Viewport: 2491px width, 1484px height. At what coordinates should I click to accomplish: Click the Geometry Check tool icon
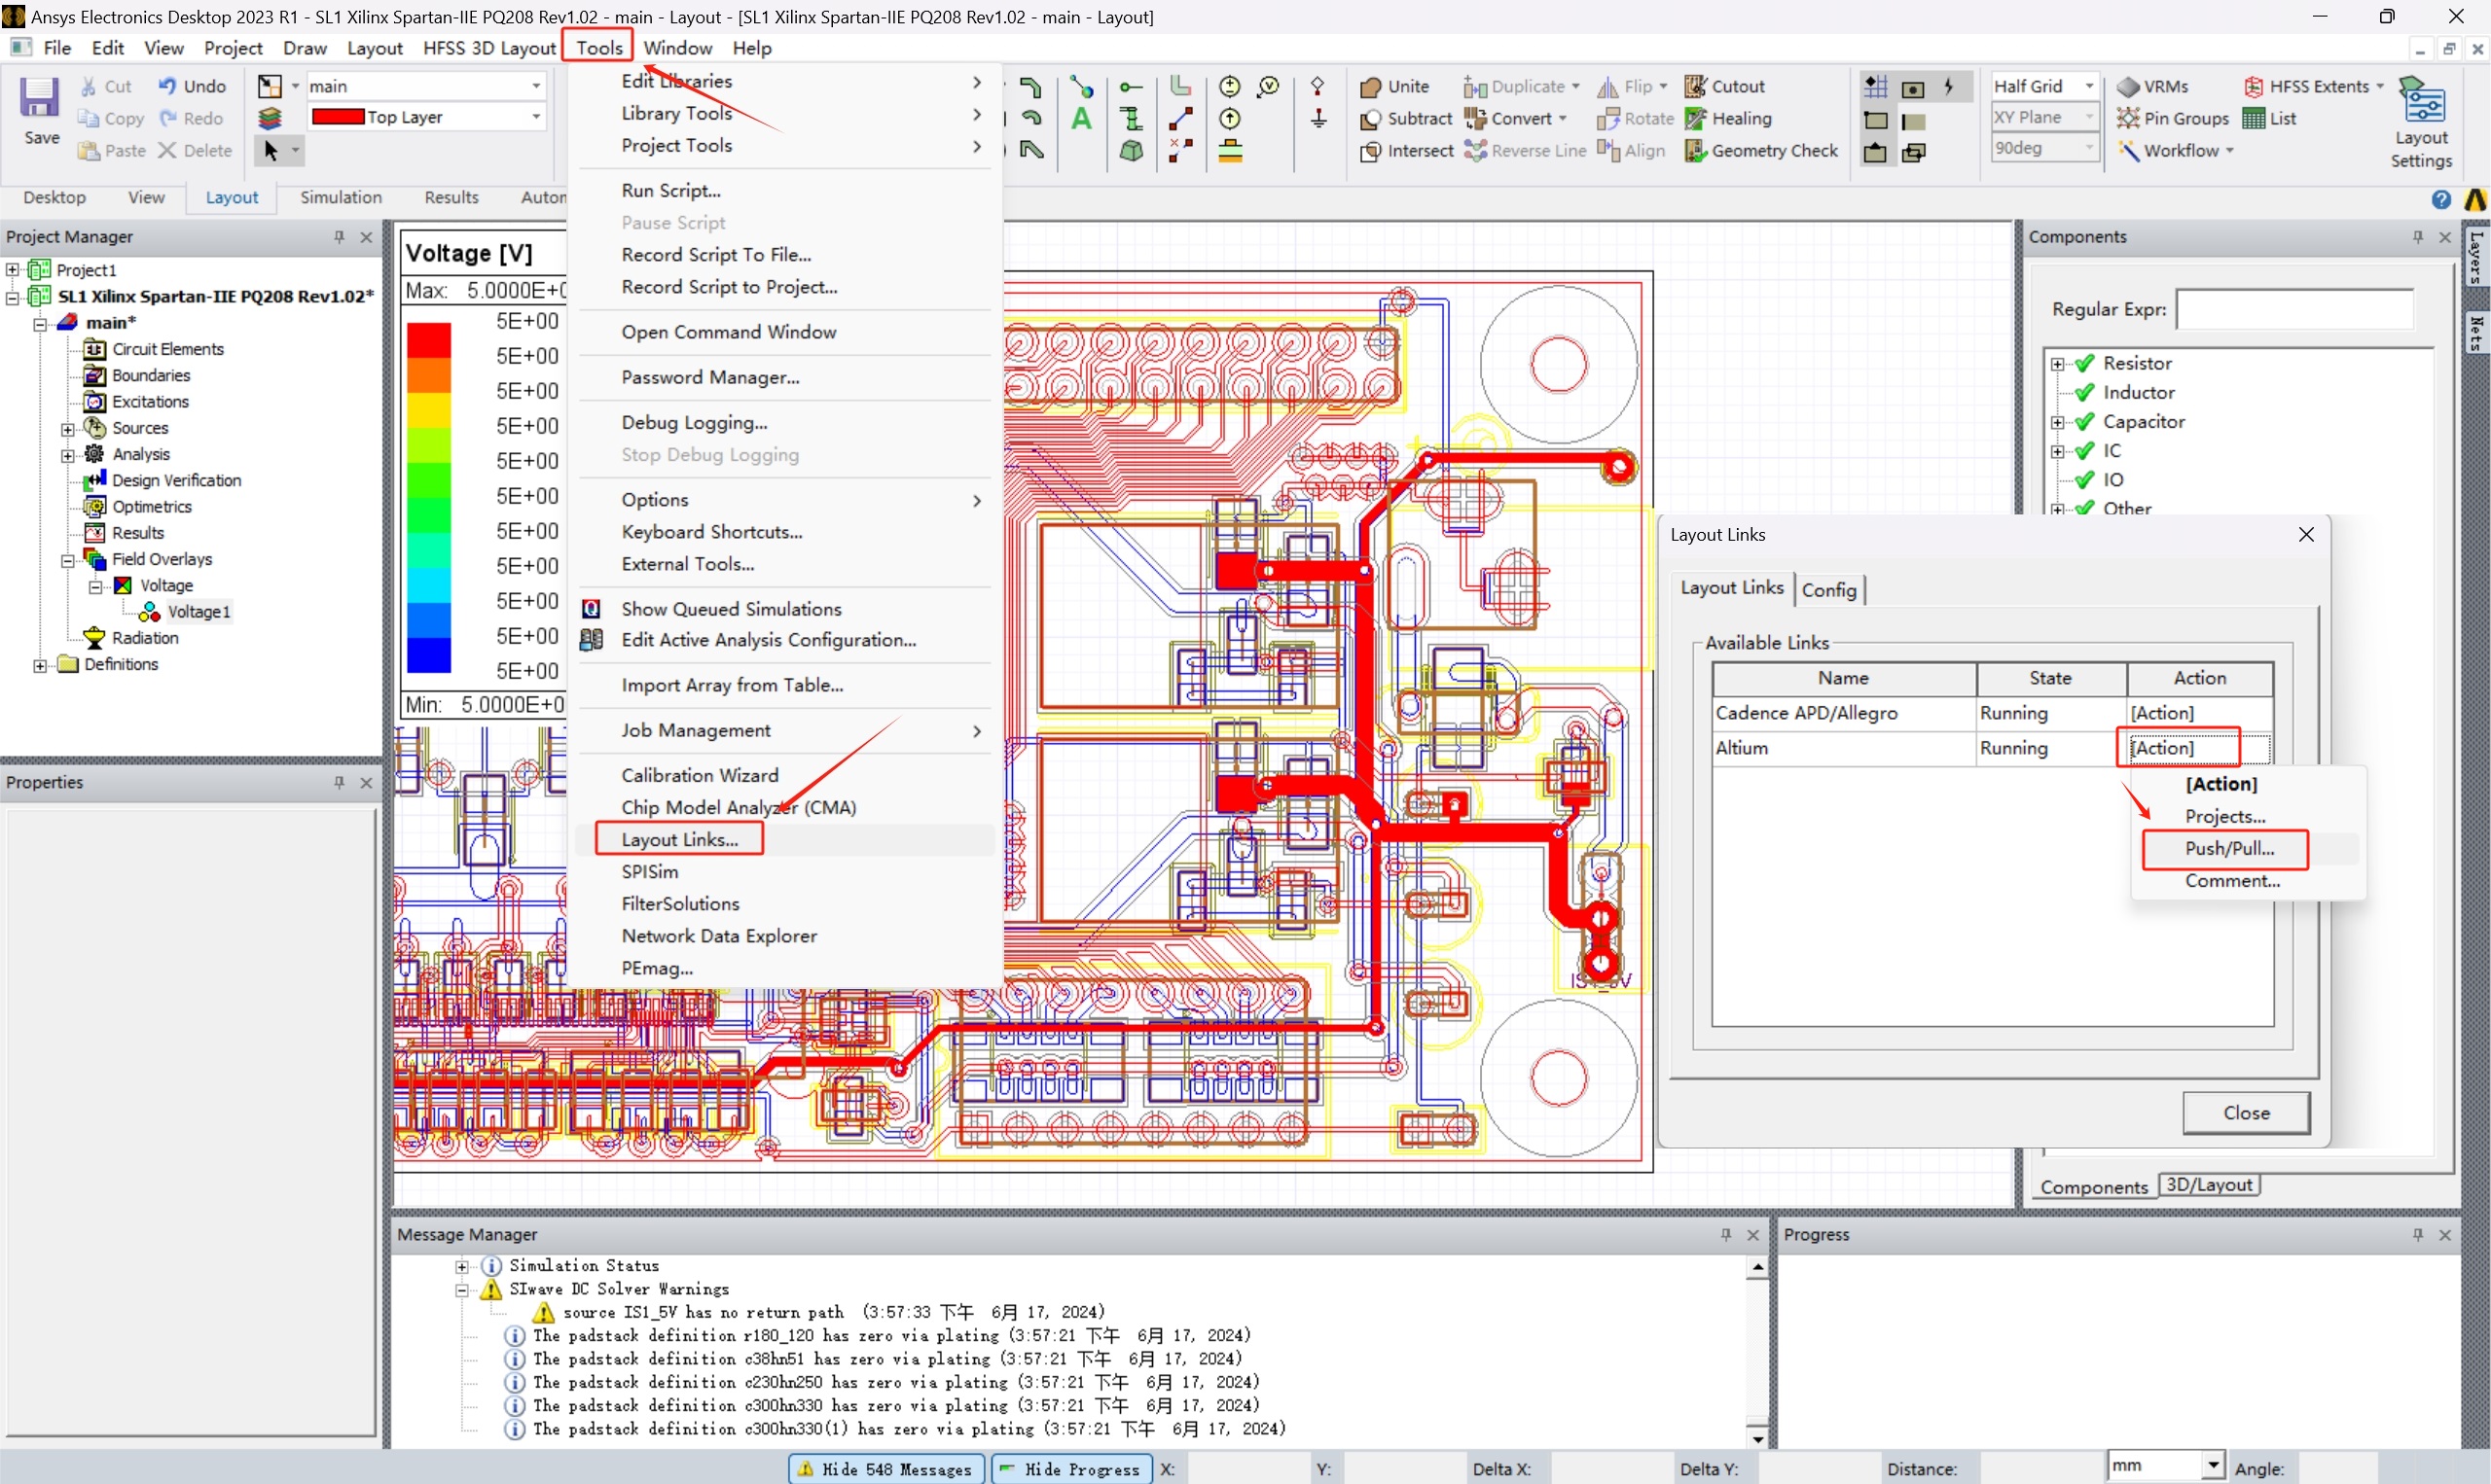1695,151
